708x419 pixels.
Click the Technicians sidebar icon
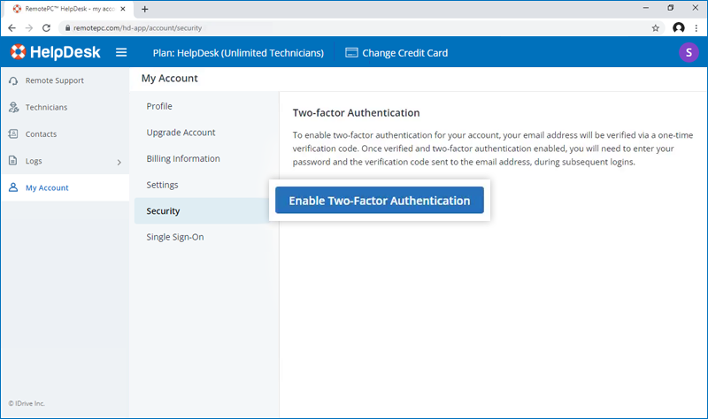point(12,107)
